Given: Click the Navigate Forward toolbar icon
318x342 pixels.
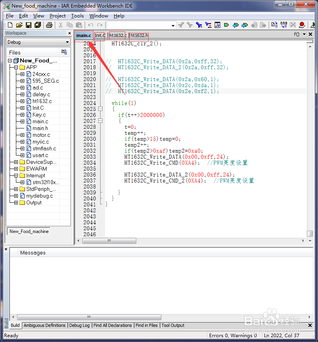Looking at the screenshot, I should pos(263,25).
